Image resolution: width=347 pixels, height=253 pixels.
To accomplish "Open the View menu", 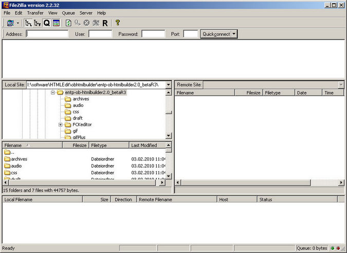I will (x=52, y=13).
